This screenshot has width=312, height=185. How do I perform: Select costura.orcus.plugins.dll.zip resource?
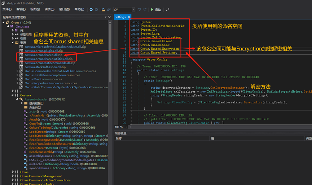click(x=44, y=51)
